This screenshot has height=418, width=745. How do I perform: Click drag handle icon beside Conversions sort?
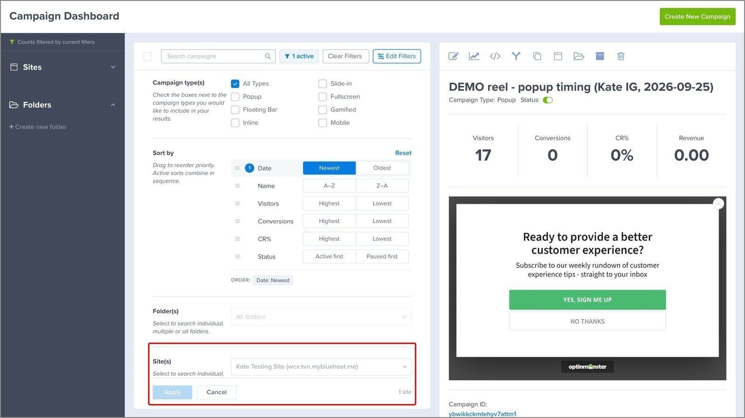[237, 221]
